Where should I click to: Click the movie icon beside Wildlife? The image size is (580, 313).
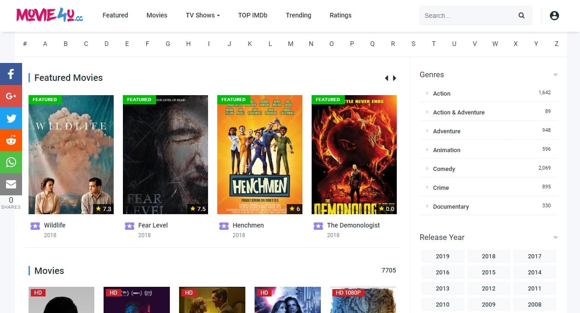click(x=35, y=226)
